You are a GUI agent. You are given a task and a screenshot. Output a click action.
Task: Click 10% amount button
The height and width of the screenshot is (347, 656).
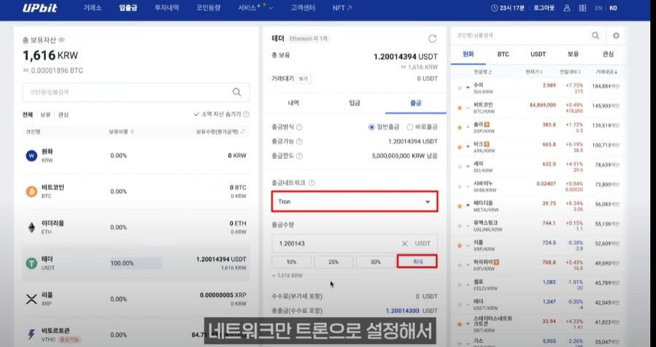pyautogui.click(x=292, y=262)
